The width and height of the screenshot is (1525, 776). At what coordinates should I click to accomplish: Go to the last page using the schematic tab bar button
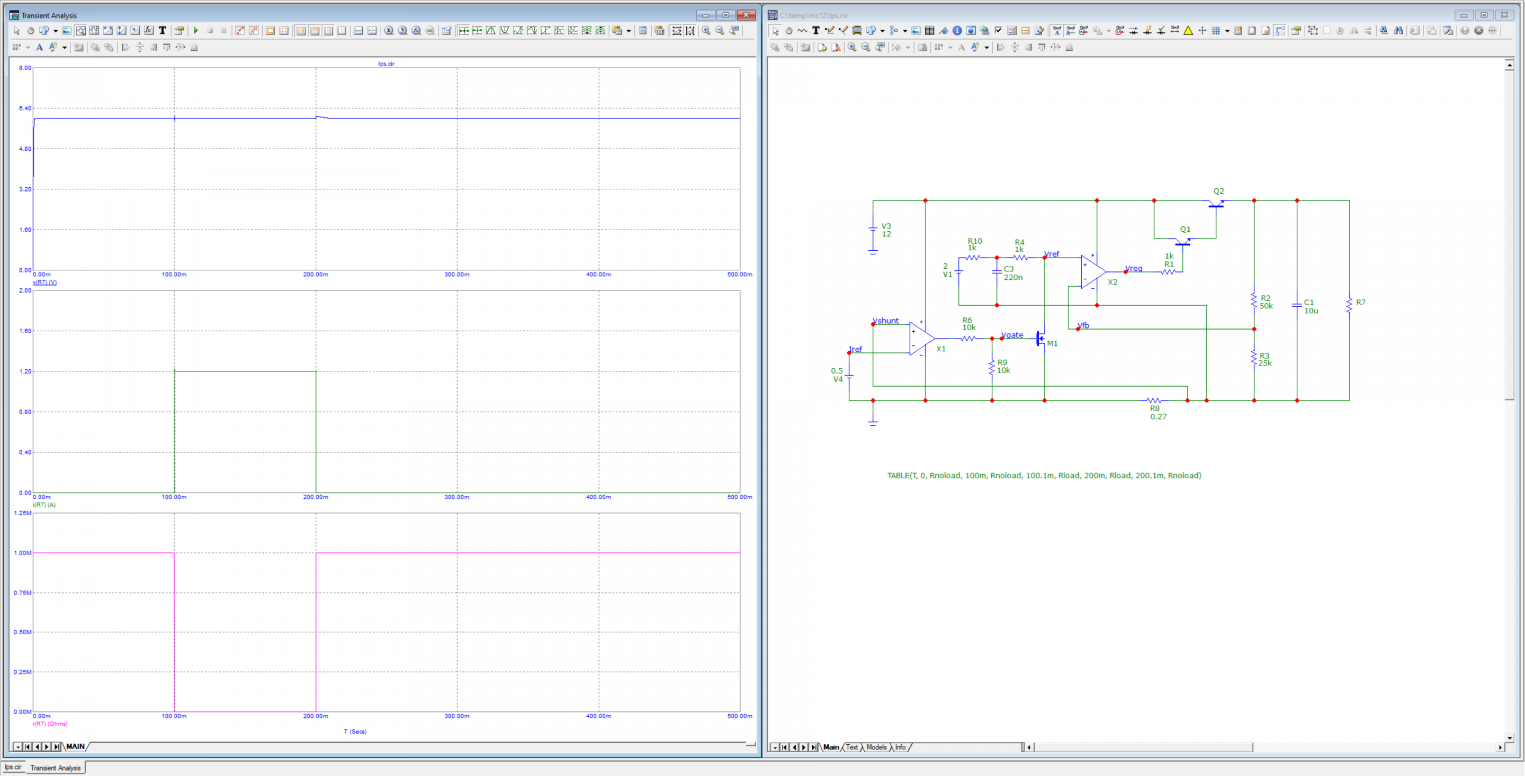click(813, 747)
